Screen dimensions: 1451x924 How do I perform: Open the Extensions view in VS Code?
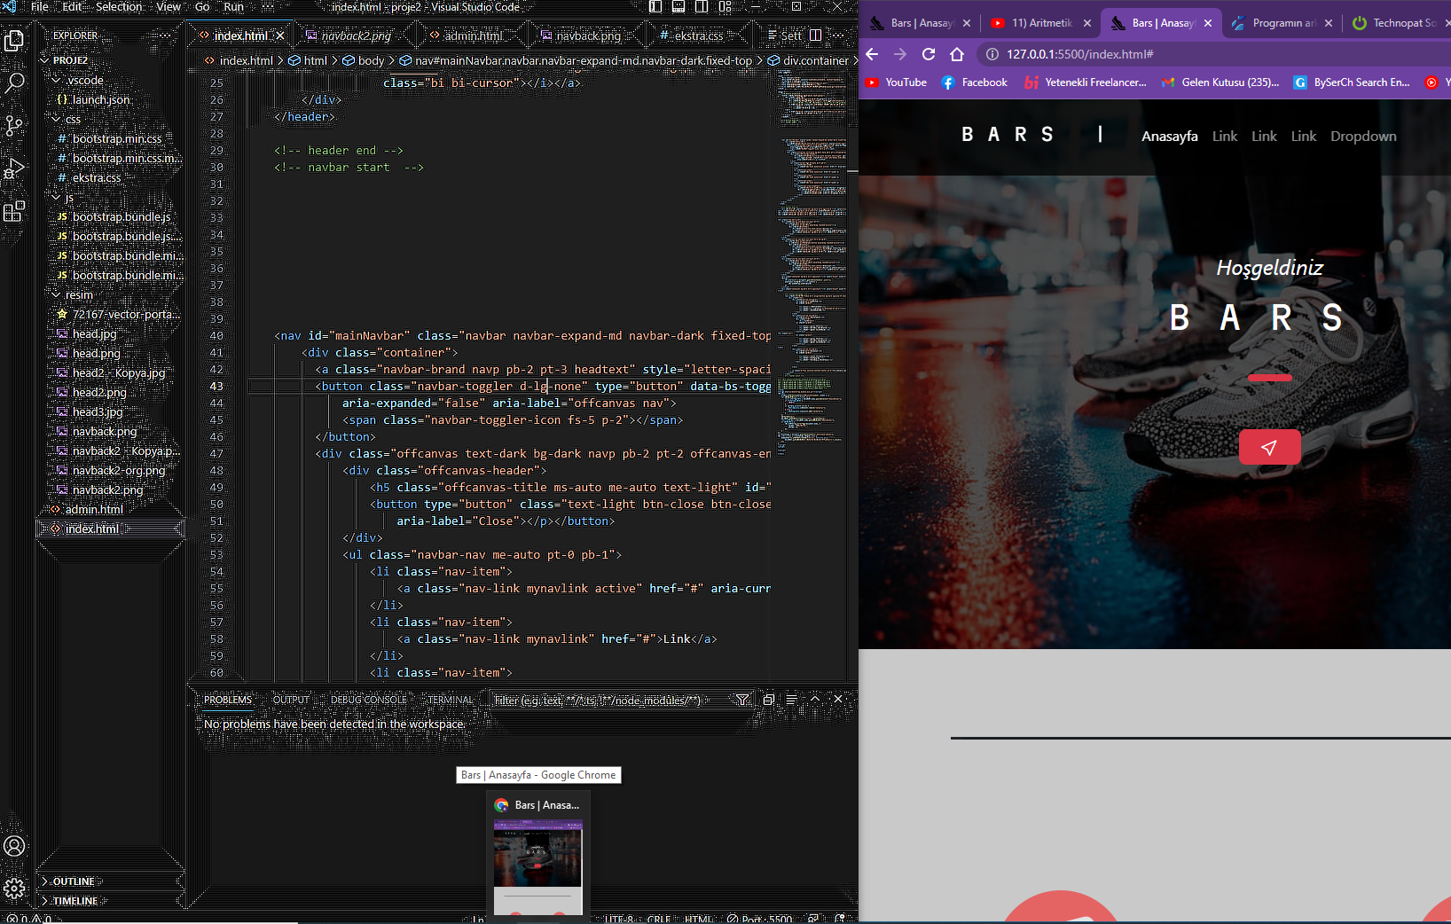(14, 211)
